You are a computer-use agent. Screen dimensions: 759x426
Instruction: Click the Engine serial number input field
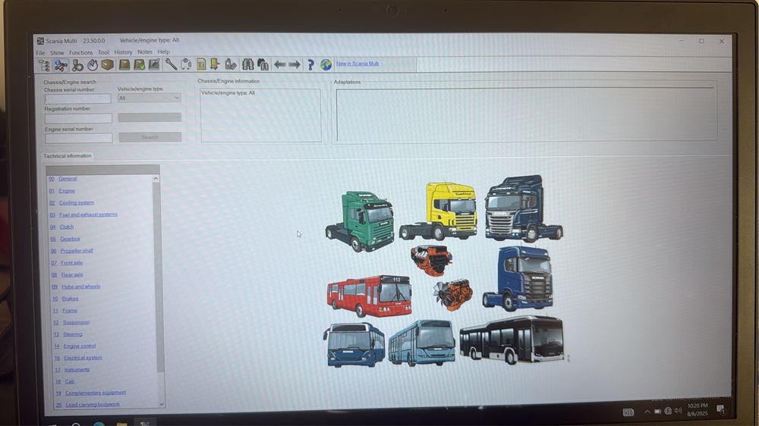pyautogui.click(x=78, y=138)
